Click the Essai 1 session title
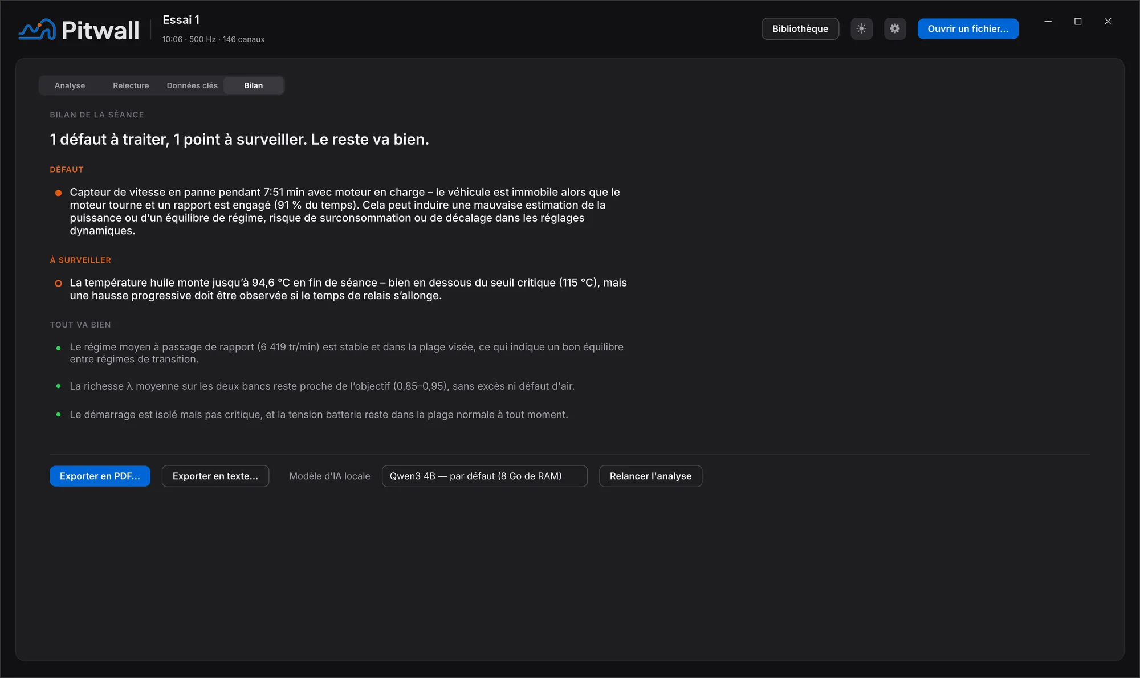The width and height of the screenshot is (1140, 678). (x=181, y=20)
